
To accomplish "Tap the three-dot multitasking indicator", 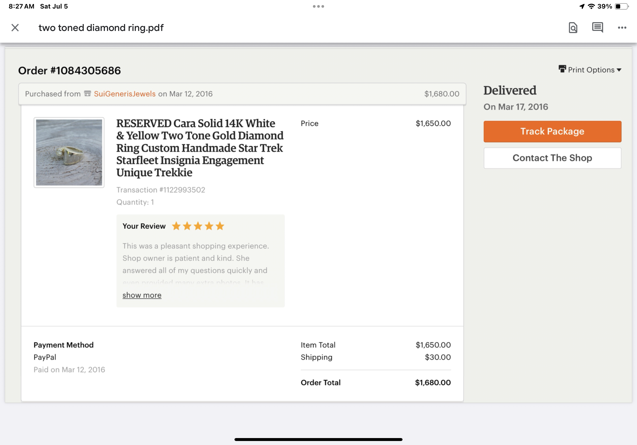I will 318,6.
